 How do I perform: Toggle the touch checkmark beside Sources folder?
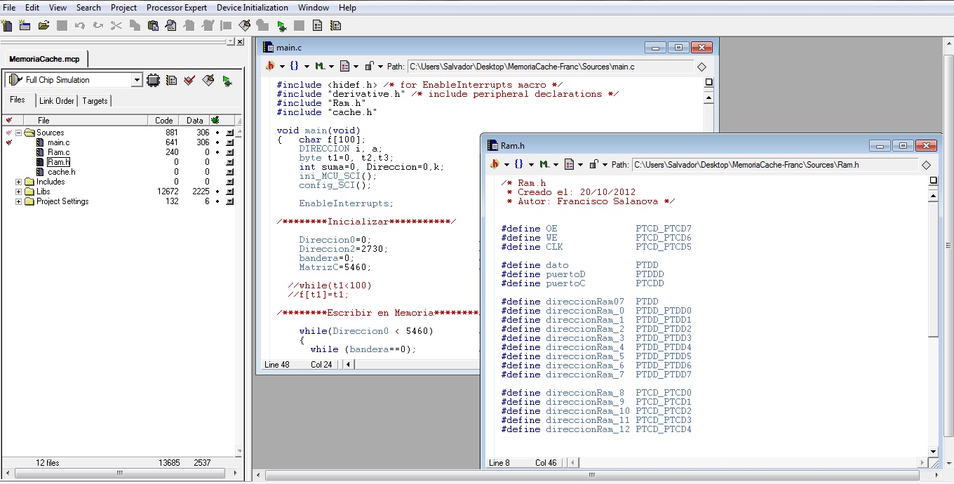pos(9,133)
